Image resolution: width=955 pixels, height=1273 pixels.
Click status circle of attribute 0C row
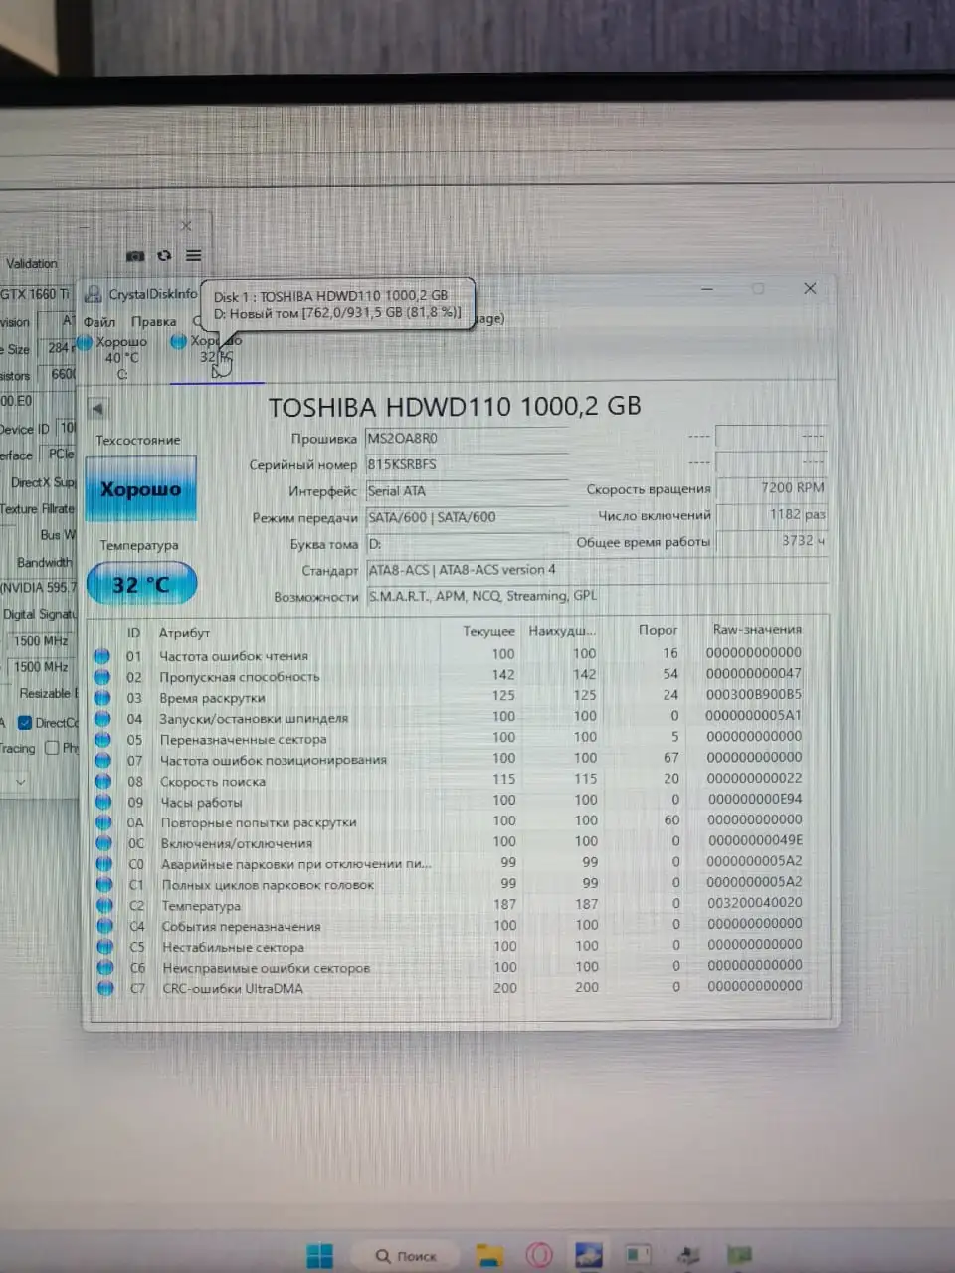pyautogui.click(x=102, y=843)
